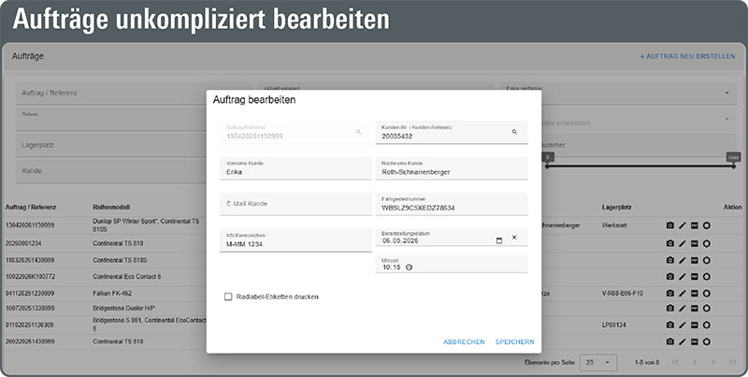Open PDF icon for order 260220251430999

pyautogui.click(x=695, y=341)
